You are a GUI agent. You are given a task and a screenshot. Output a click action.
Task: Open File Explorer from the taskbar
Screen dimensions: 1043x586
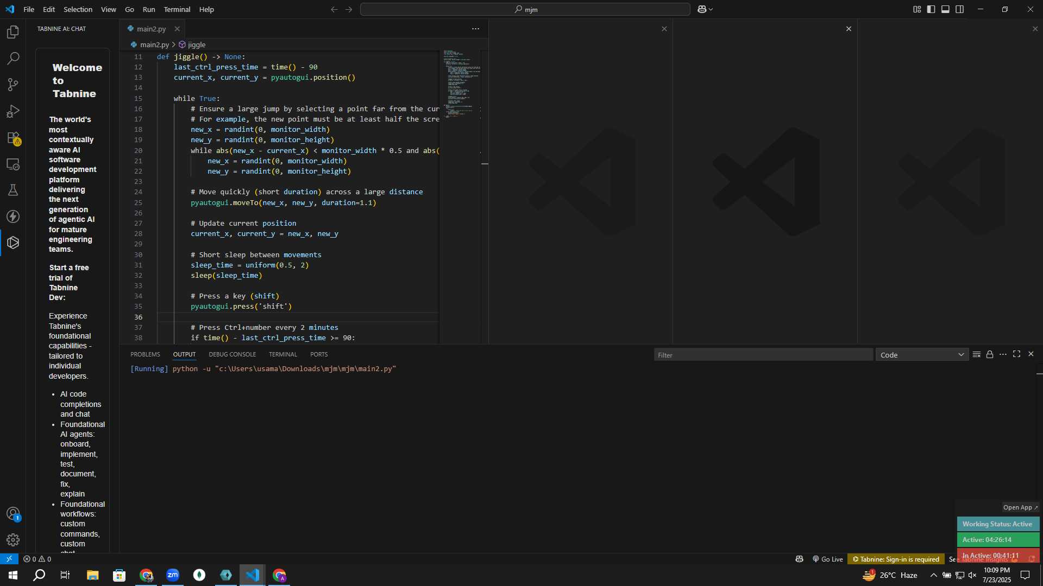click(92, 575)
